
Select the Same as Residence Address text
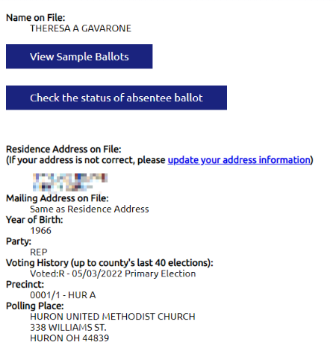[x=90, y=209]
